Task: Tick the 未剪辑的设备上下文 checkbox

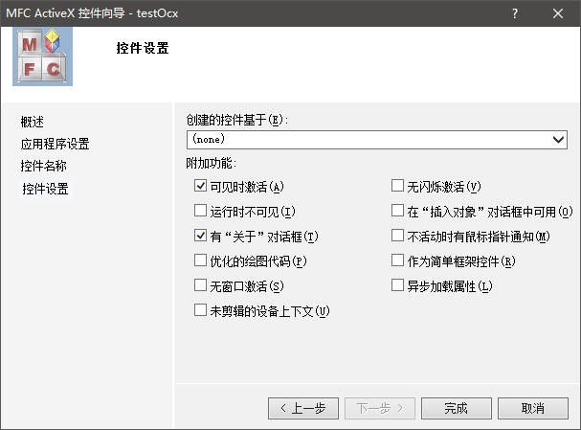Action: point(200,310)
